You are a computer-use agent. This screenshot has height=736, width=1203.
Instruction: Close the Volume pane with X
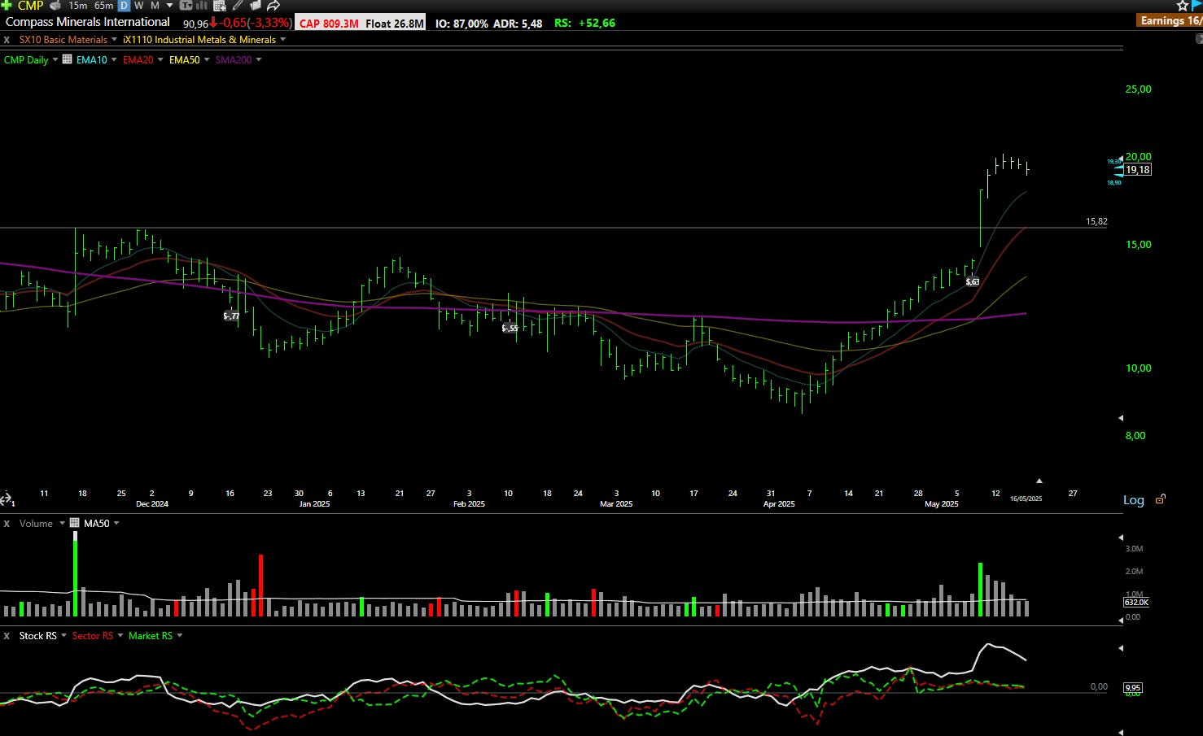click(7, 523)
